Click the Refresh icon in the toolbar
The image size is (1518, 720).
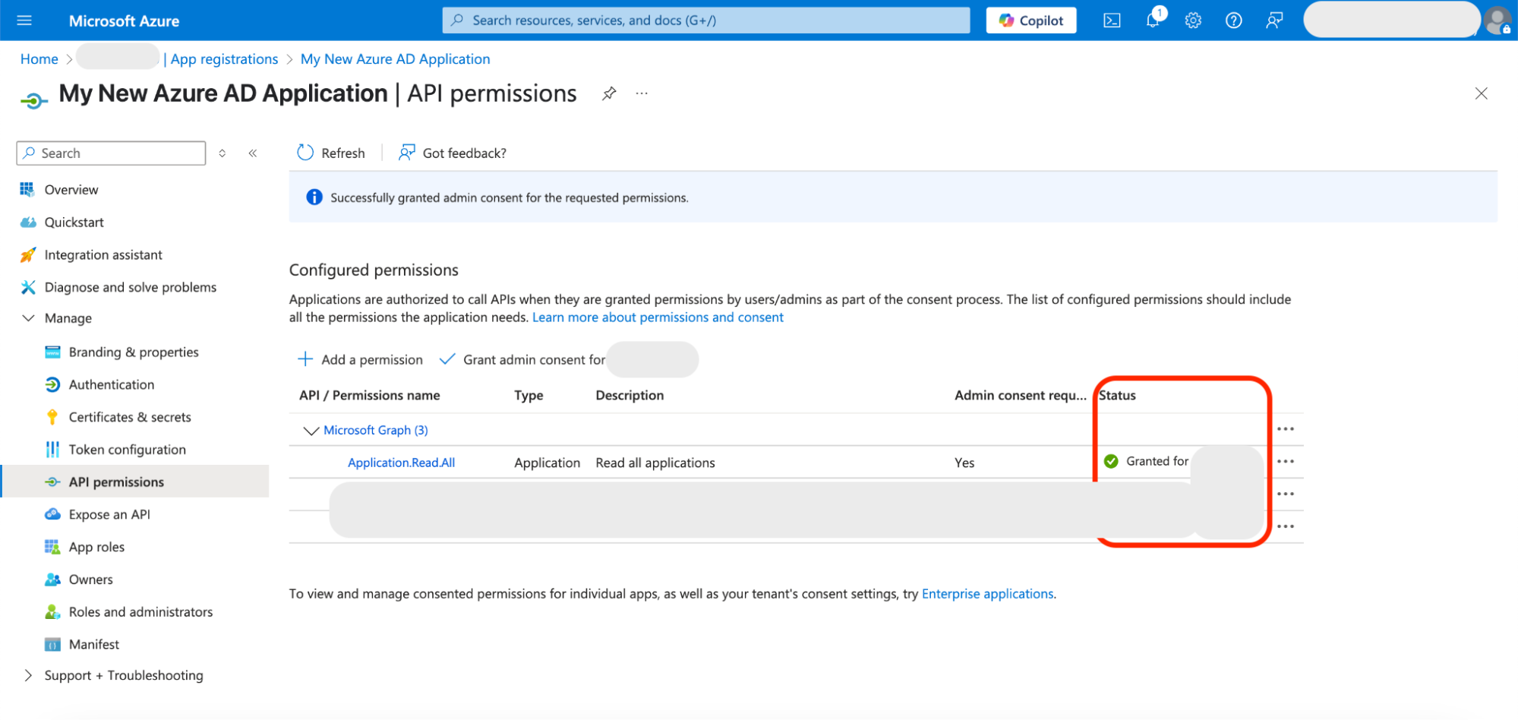(305, 153)
